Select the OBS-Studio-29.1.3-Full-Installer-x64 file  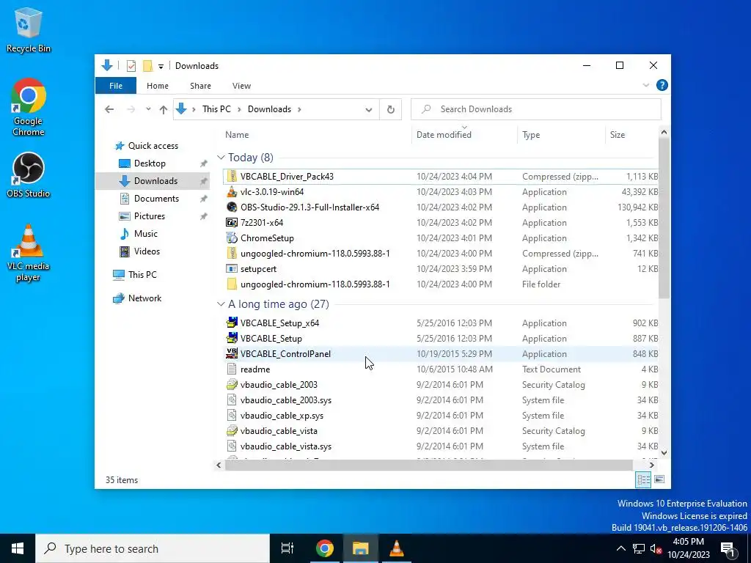[x=441, y=207]
